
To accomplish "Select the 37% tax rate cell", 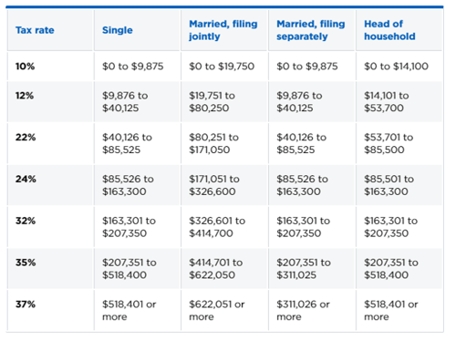I will [26, 304].
